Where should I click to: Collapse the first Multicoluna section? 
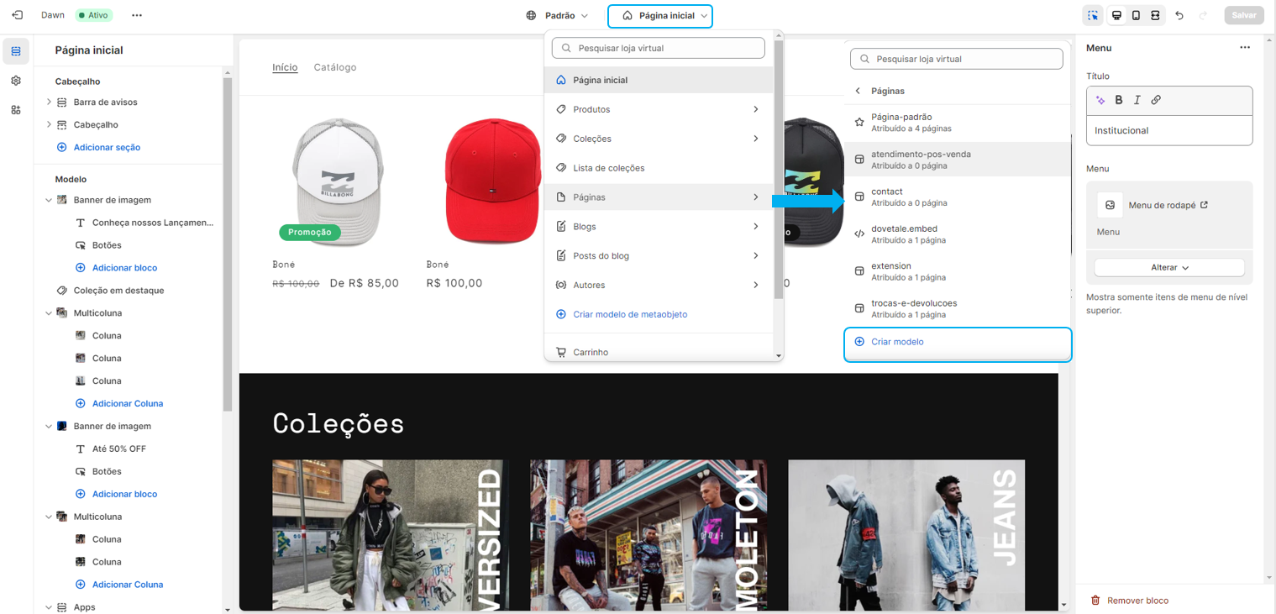(49, 313)
